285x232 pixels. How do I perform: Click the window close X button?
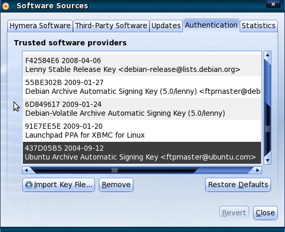(x=273, y=4)
